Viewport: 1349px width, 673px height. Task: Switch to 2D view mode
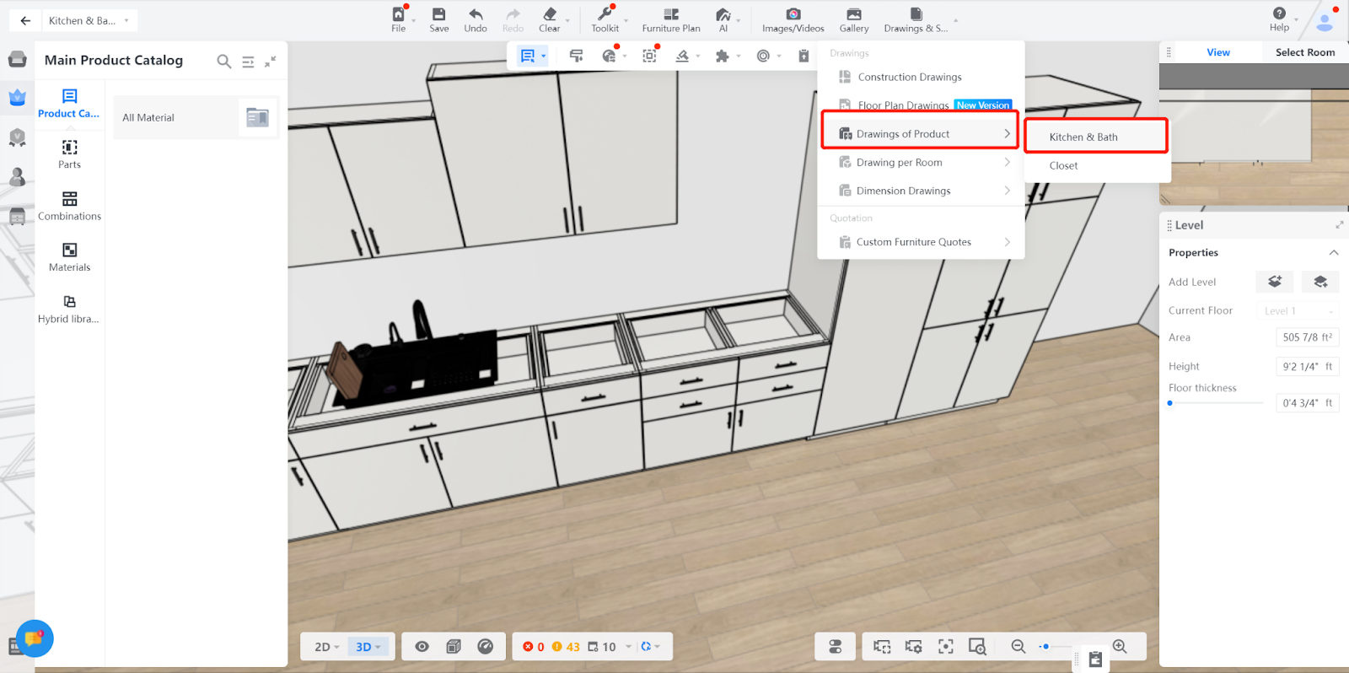pos(326,647)
